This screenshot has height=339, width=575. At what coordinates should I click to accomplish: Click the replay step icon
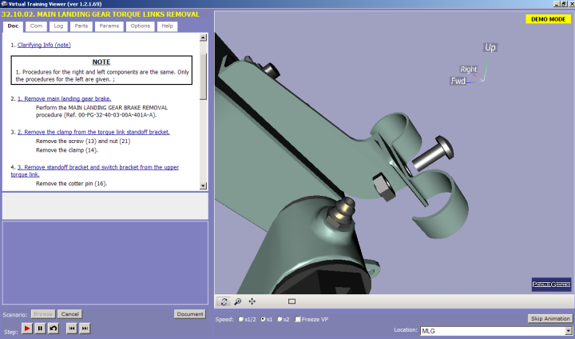(53, 328)
